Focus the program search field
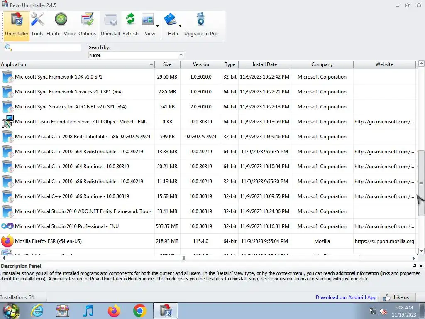 [x=46, y=48]
